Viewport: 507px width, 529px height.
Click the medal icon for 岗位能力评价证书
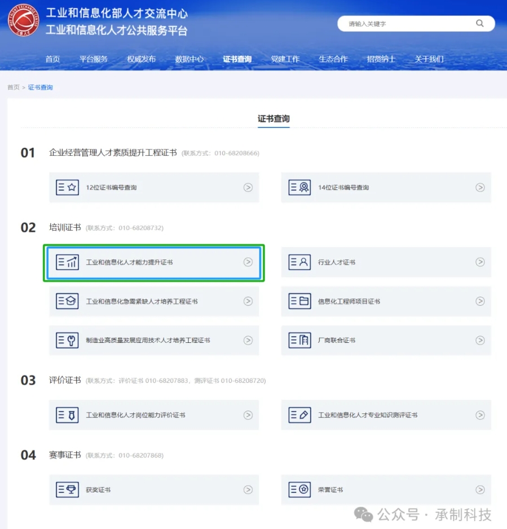coord(67,415)
